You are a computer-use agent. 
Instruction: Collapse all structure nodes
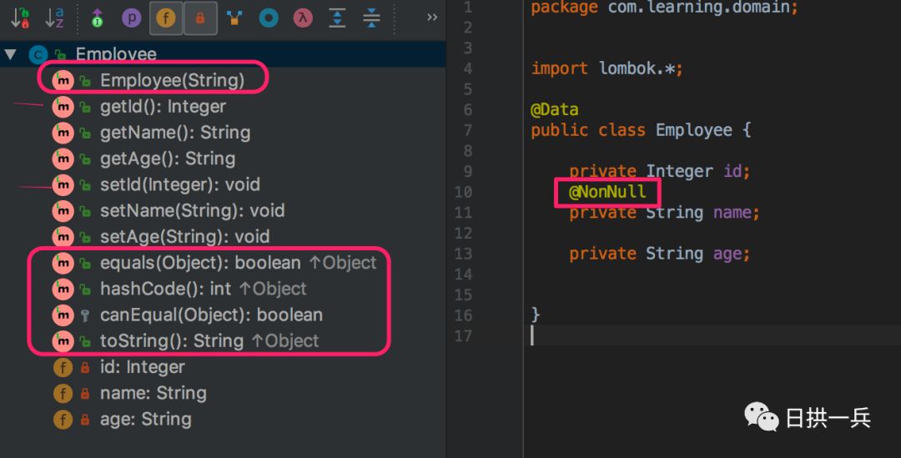pyautogui.click(x=372, y=18)
